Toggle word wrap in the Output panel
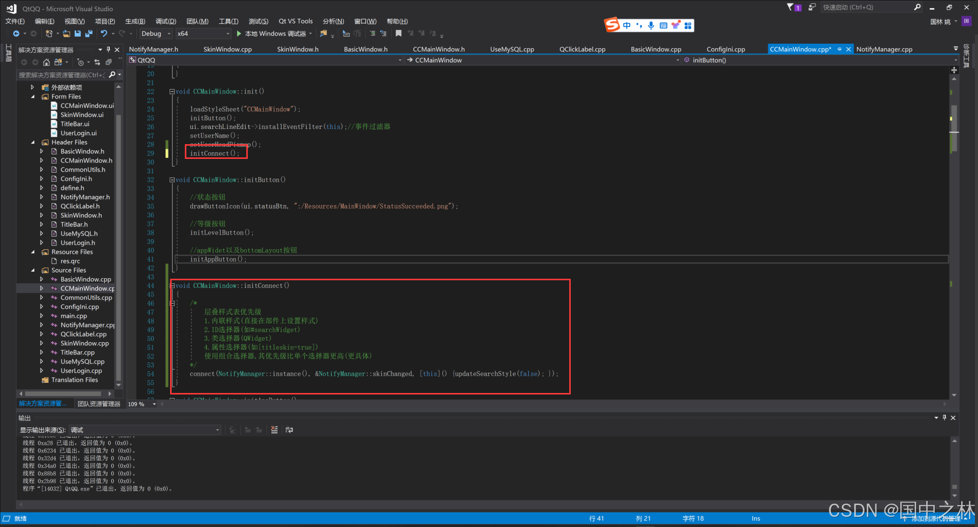978x527 pixels. [x=289, y=430]
